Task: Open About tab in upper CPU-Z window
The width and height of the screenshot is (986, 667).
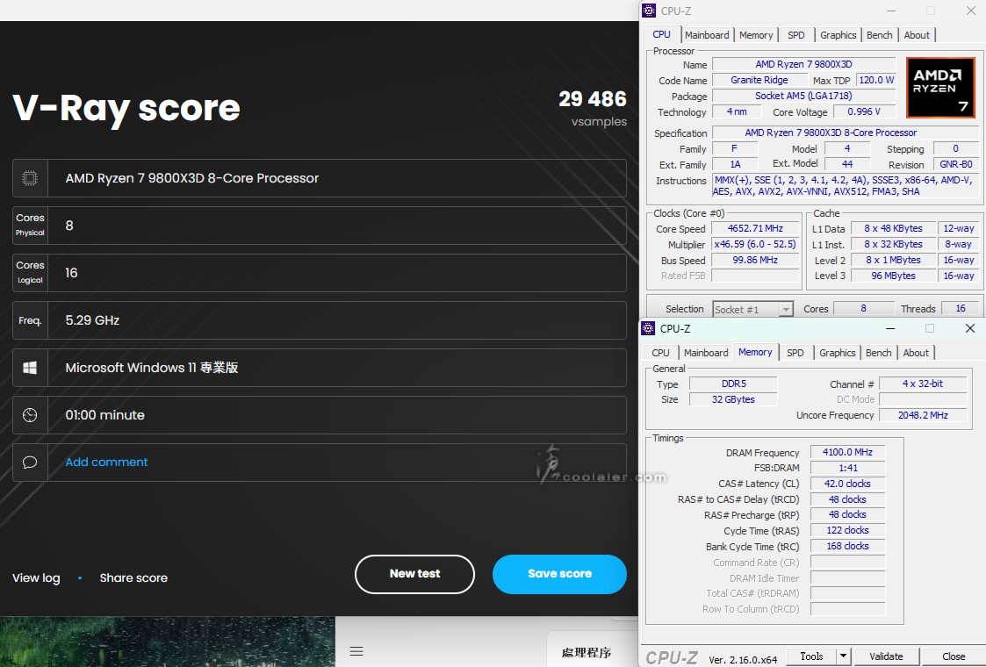Action: click(917, 35)
